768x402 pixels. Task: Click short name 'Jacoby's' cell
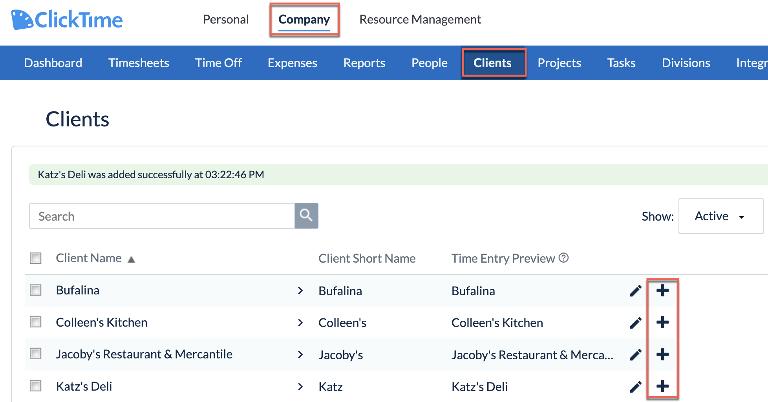pyautogui.click(x=340, y=355)
